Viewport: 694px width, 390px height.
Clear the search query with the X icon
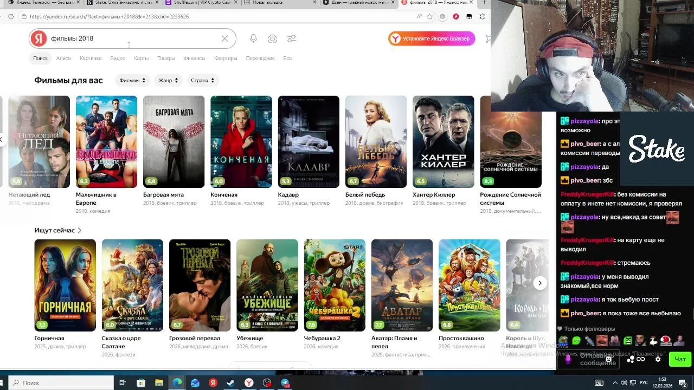[x=224, y=38]
